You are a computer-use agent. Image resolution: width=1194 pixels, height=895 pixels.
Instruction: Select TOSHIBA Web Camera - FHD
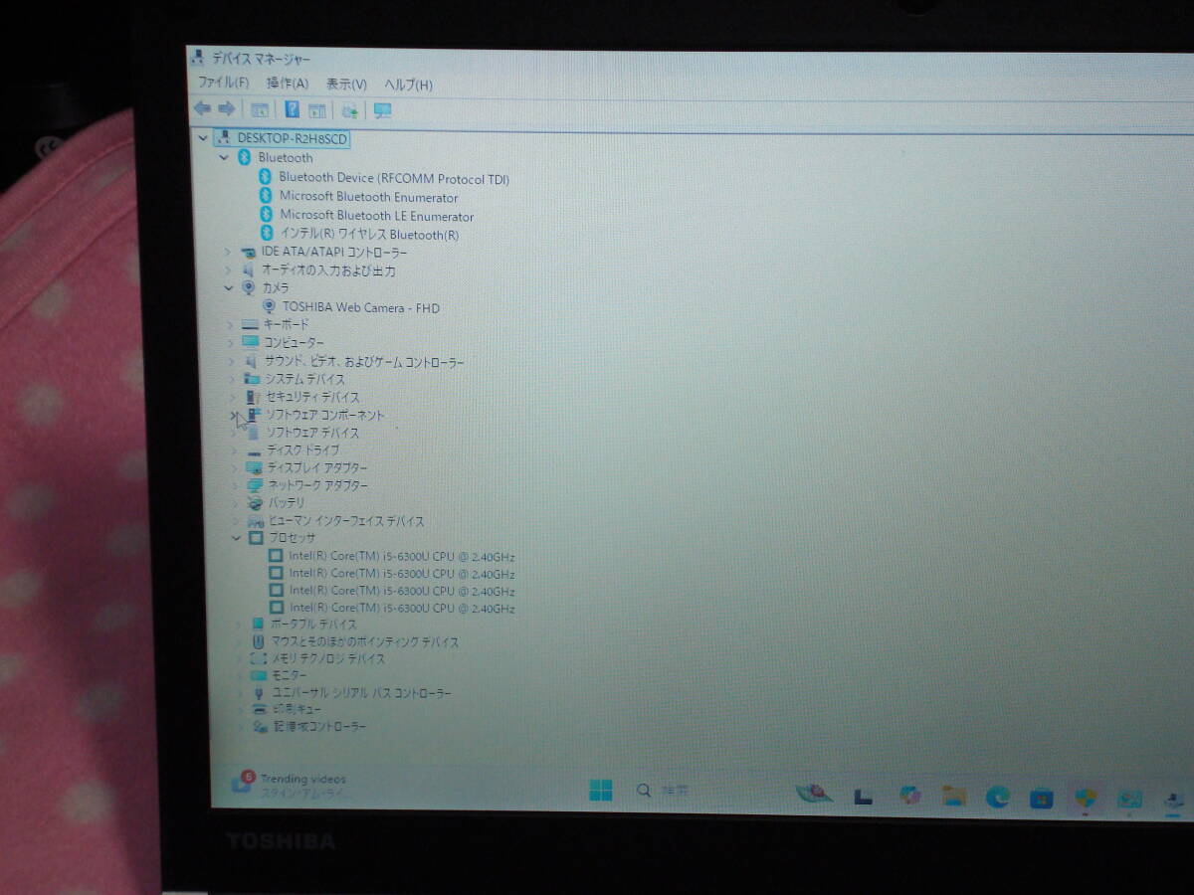pos(361,307)
